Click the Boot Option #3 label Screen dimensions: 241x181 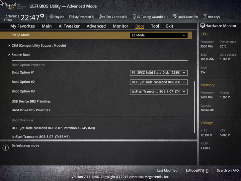point(23,91)
